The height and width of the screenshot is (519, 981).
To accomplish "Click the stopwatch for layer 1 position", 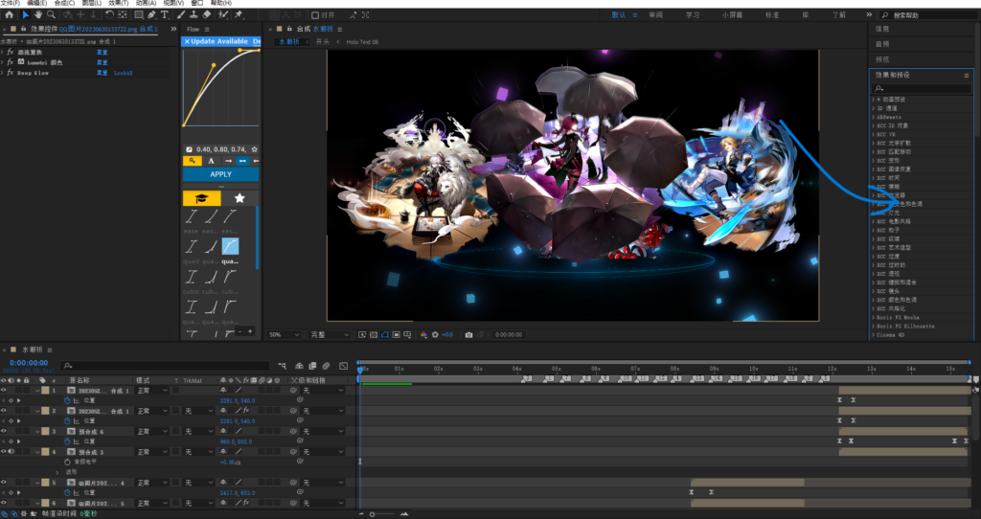I will (67, 401).
